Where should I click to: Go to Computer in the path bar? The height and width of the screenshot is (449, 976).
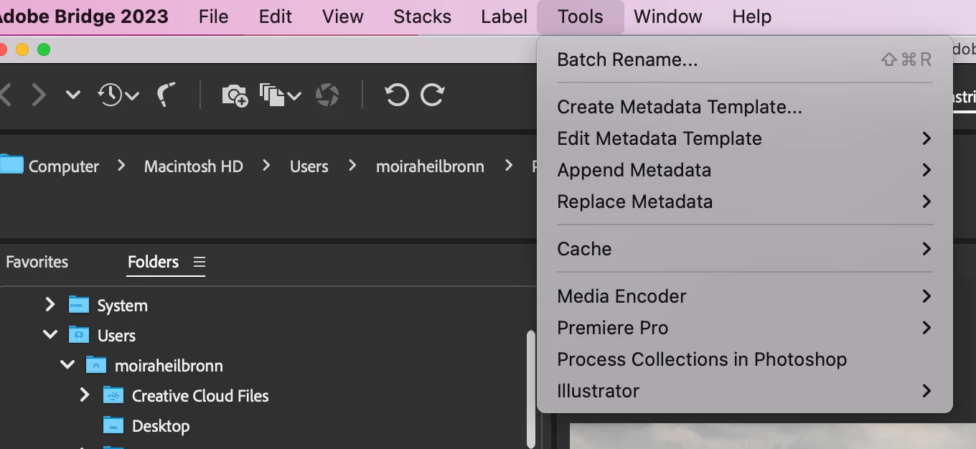[63, 166]
